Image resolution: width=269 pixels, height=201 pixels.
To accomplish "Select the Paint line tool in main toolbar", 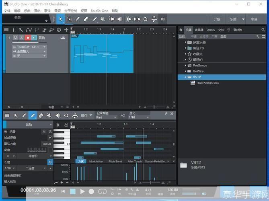I will 94,19.
